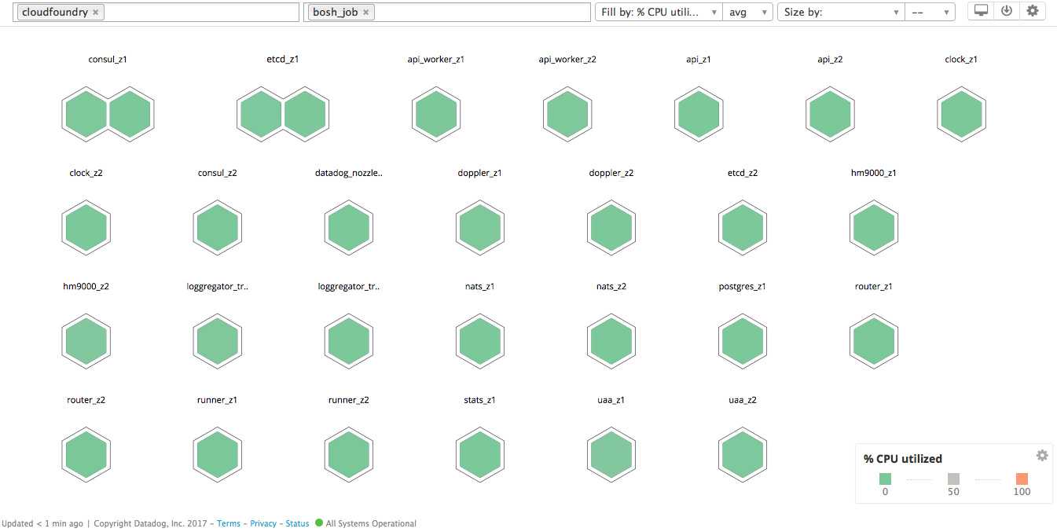
Task: Click the orange 100 legend color swatch
Action: click(x=1022, y=479)
